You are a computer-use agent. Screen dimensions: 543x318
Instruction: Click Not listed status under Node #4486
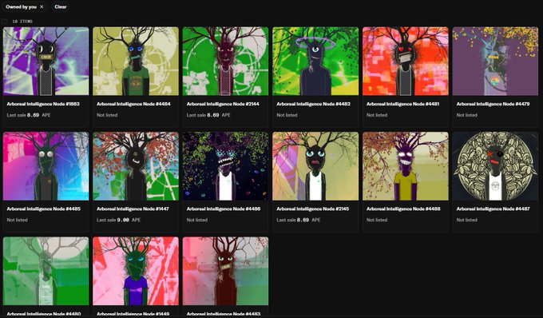click(x=196, y=220)
